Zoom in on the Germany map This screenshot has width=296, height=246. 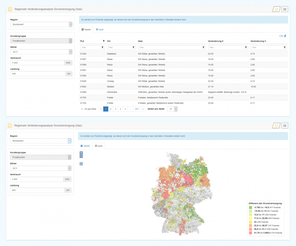click(x=81, y=153)
